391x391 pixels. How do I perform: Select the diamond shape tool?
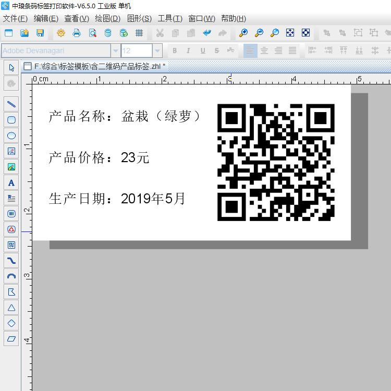click(x=11, y=323)
